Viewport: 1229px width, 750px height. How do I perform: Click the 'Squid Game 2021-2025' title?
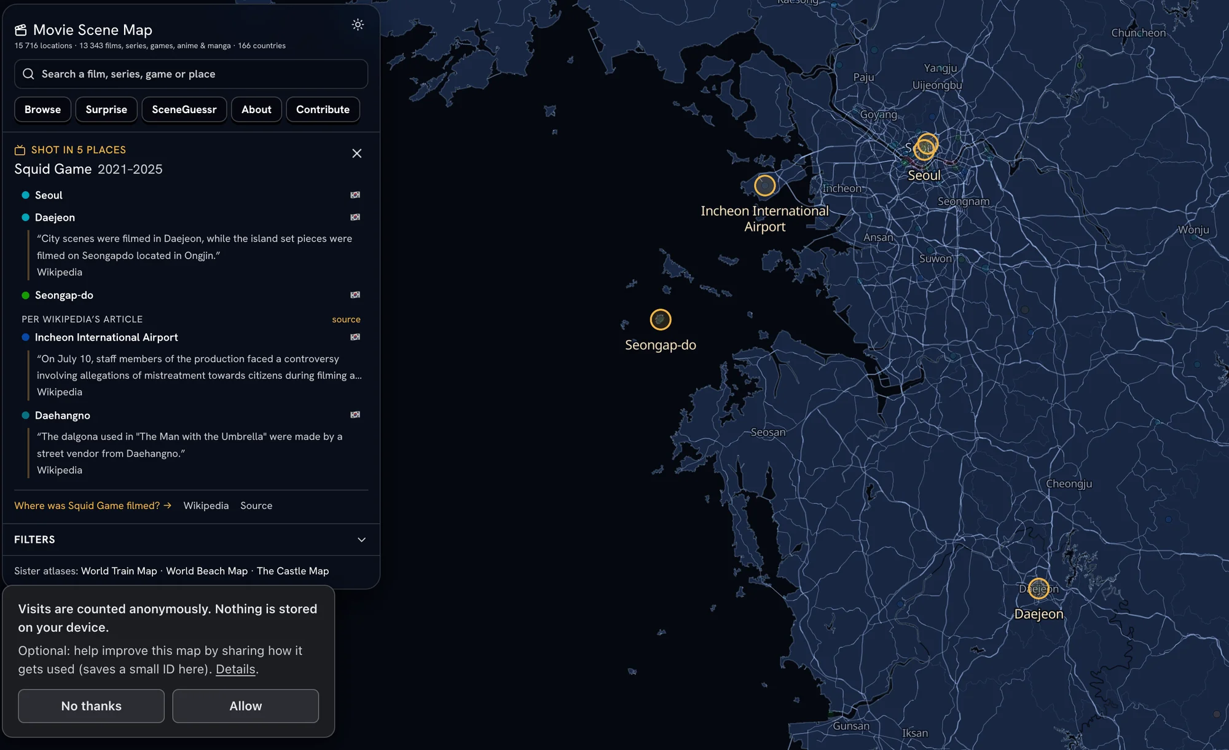pos(88,169)
